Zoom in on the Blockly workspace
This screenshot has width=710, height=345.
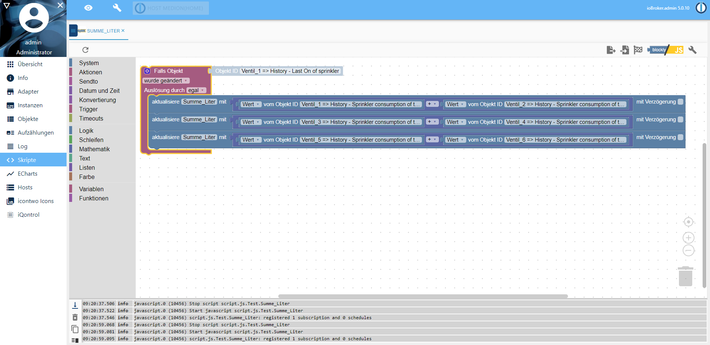(688, 238)
